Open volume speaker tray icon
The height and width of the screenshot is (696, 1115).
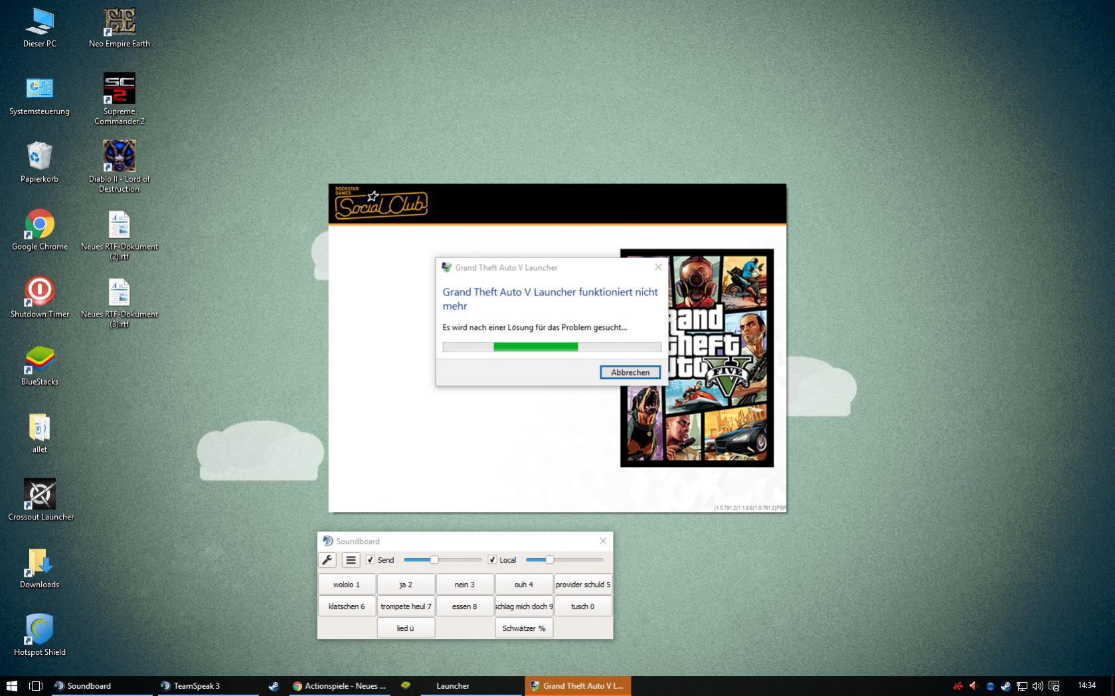[1037, 686]
